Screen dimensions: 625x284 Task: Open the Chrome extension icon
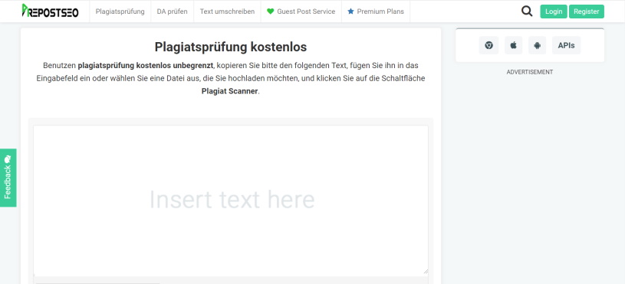pos(488,45)
